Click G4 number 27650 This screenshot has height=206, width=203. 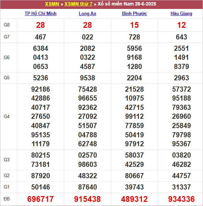click(40, 116)
